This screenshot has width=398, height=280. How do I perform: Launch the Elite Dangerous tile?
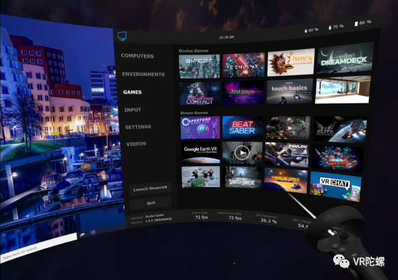click(x=340, y=129)
